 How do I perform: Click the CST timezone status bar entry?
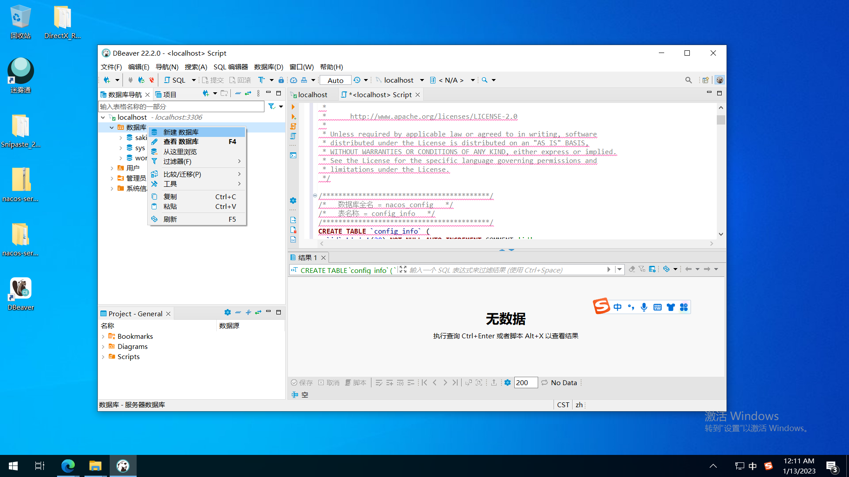point(563,405)
